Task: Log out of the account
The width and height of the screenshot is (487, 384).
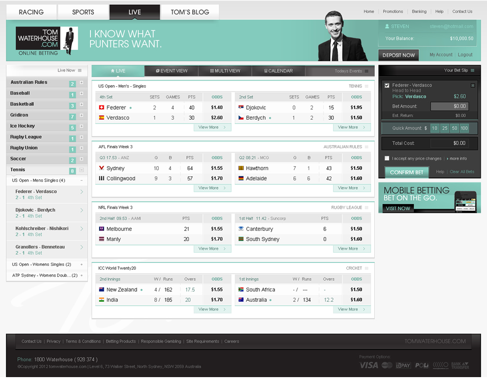Action: (465, 55)
